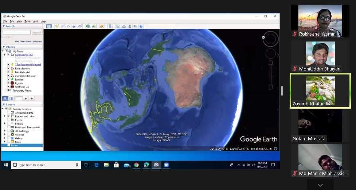The height and width of the screenshot is (190, 356).
Task: Open the Tools menu
Action: 27,21
